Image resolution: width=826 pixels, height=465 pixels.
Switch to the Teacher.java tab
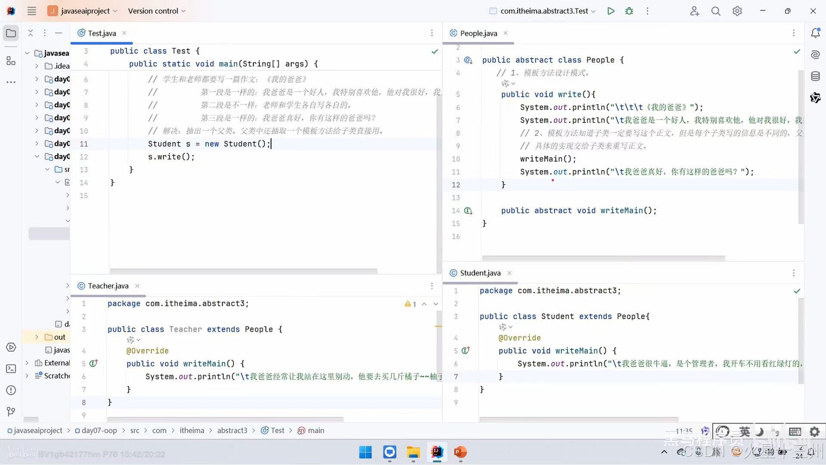[x=108, y=285]
